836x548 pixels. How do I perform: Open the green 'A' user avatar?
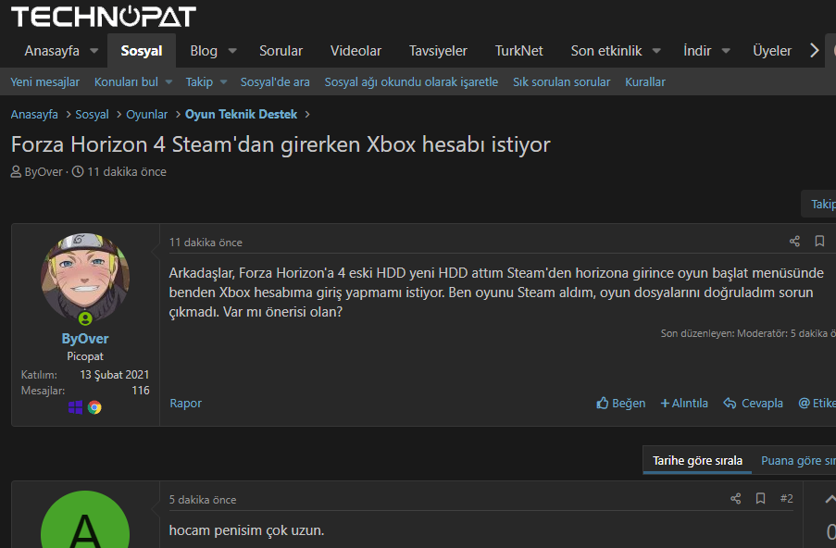point(85,519)
